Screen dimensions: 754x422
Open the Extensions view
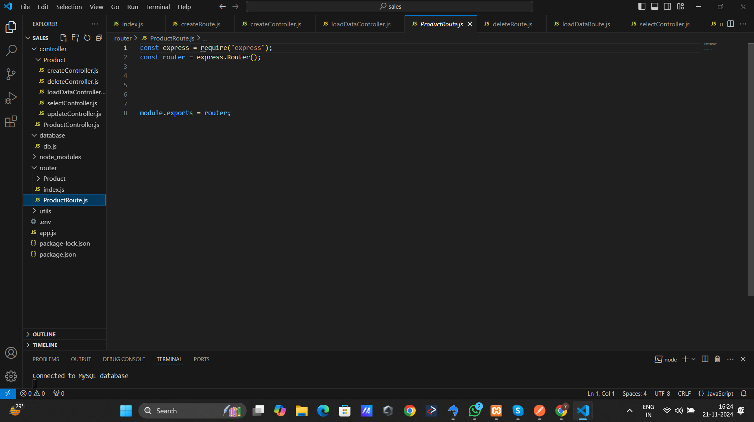(x=11, y=121)
